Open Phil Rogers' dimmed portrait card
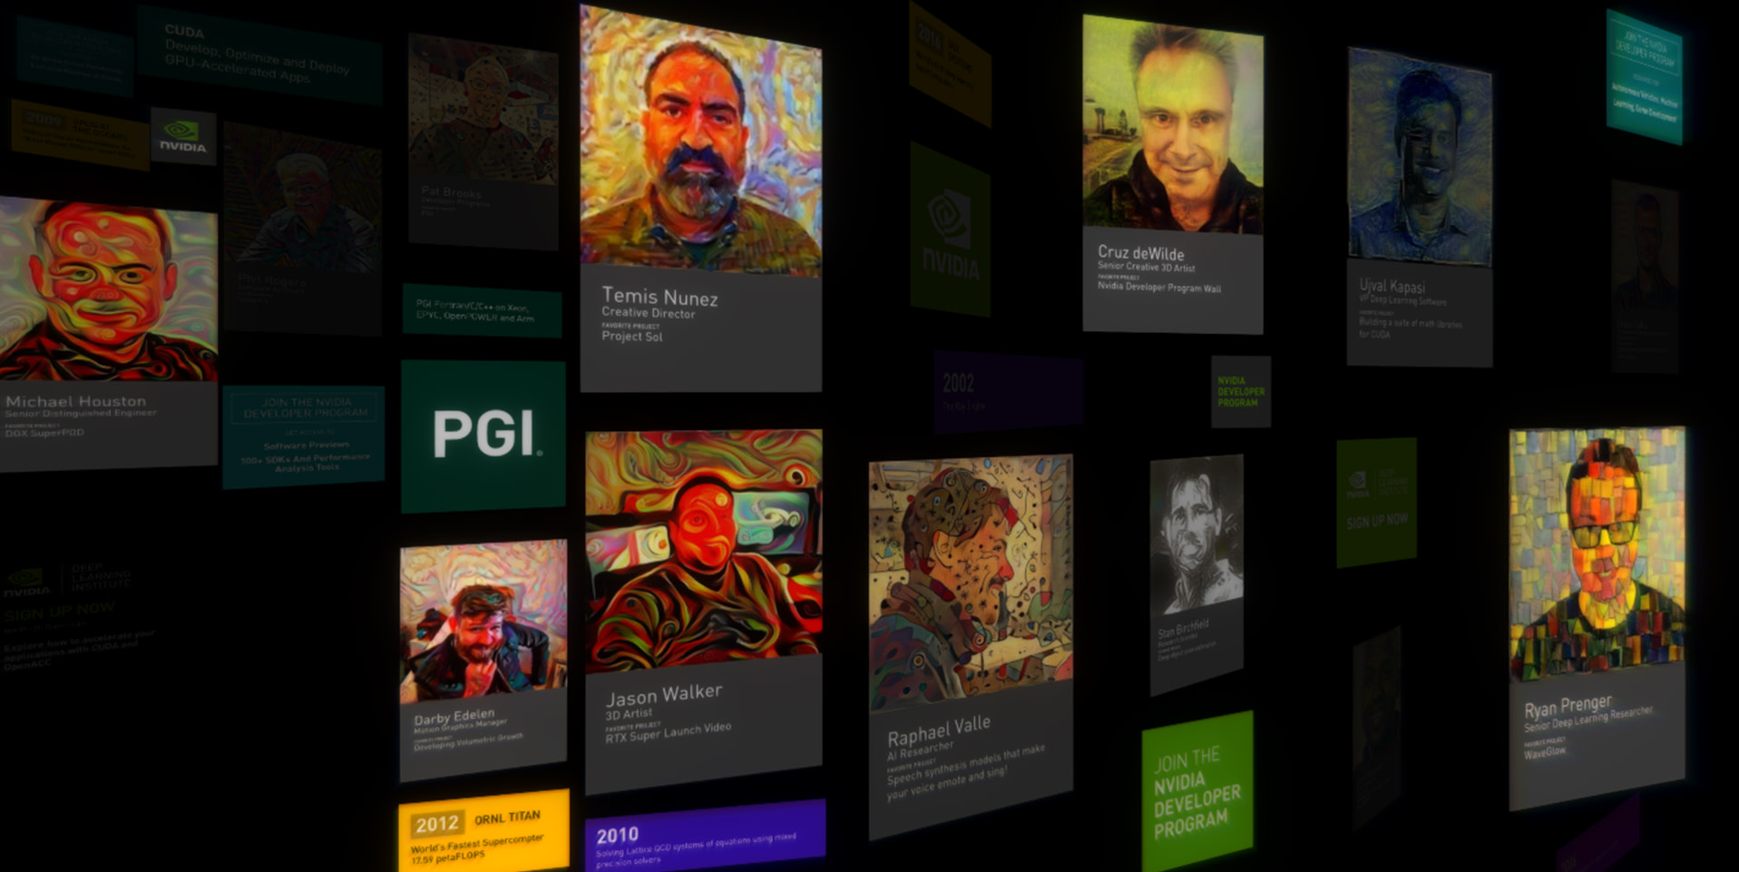This screenshot has height=872, width=1739. pyautogui.click(x=302, y=228)
